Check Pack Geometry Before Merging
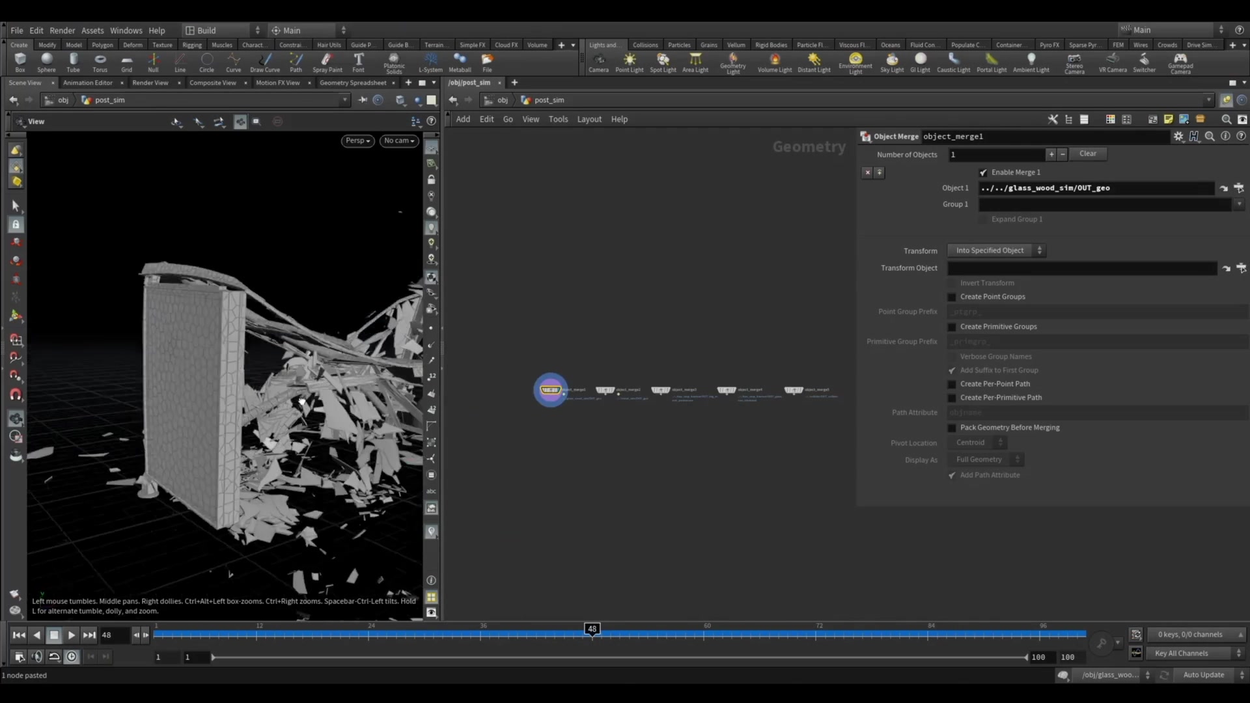The image size is (1250, 703). (x=952, y=428)
